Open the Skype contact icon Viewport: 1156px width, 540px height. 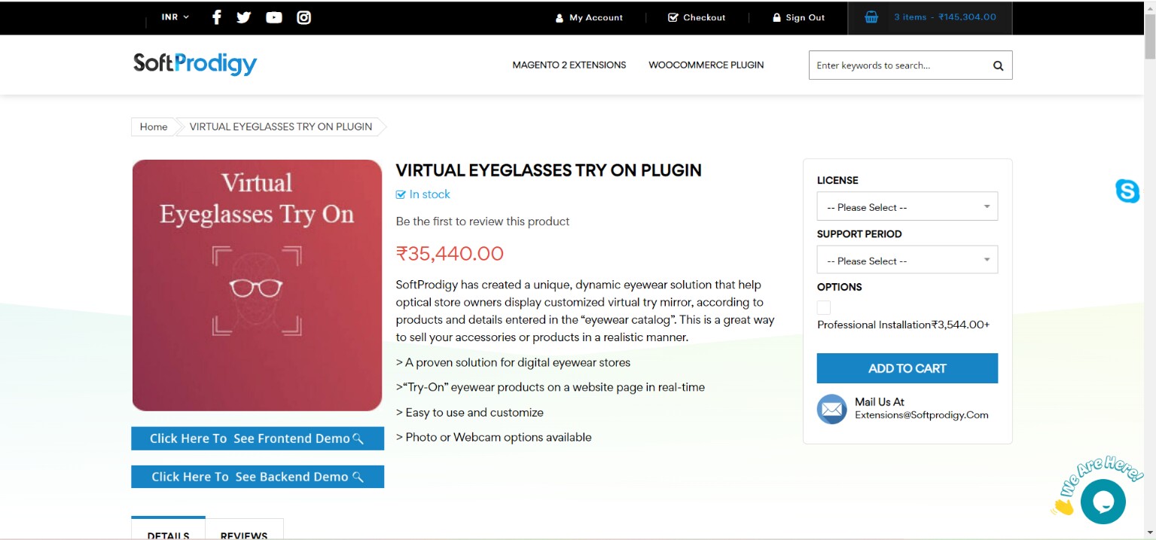1127,192
